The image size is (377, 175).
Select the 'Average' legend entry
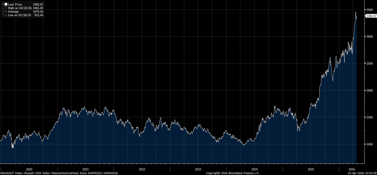[14, 12]
